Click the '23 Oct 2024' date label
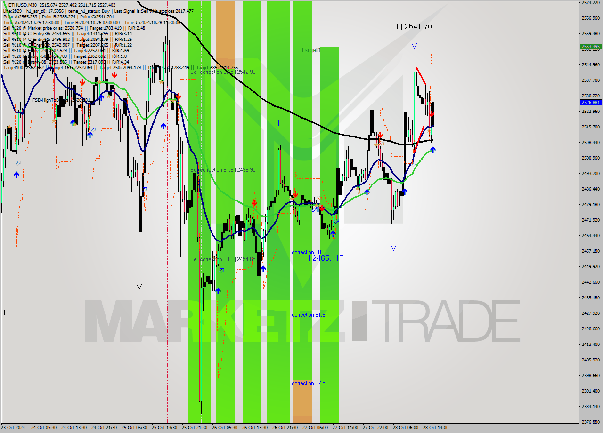603x433 pixels. [13, 428]
